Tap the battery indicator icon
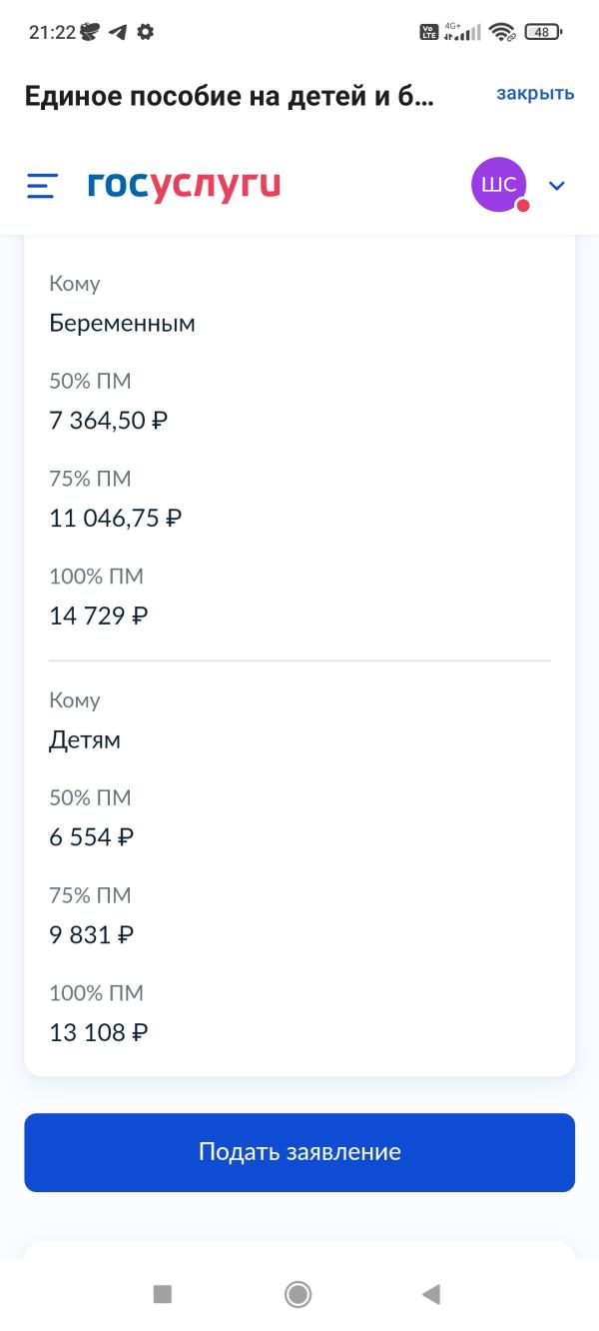Viewport: 599px width, 1331px height. pos(543,32)
